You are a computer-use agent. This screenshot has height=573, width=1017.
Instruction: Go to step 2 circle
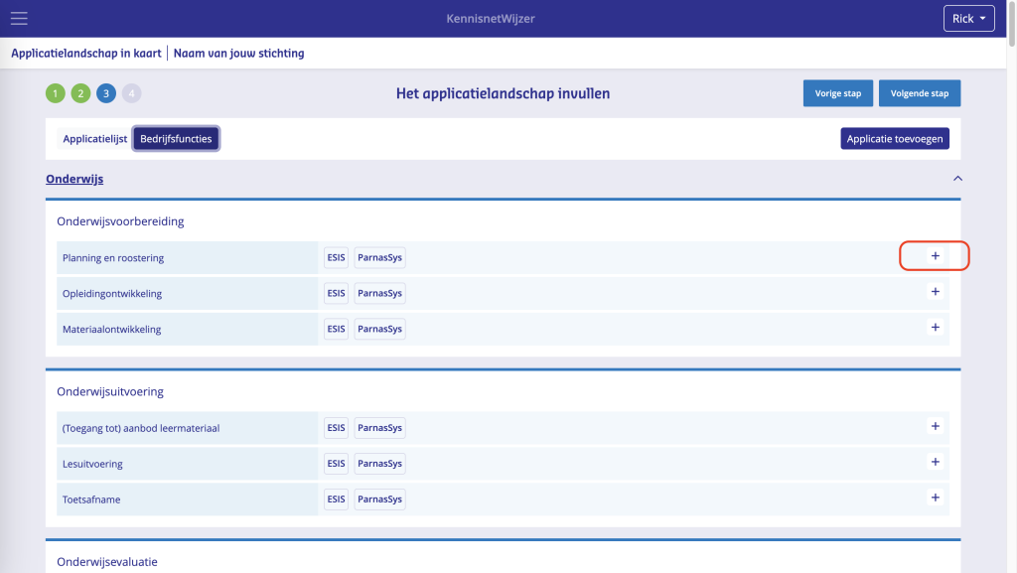click(x=80, y=93)
